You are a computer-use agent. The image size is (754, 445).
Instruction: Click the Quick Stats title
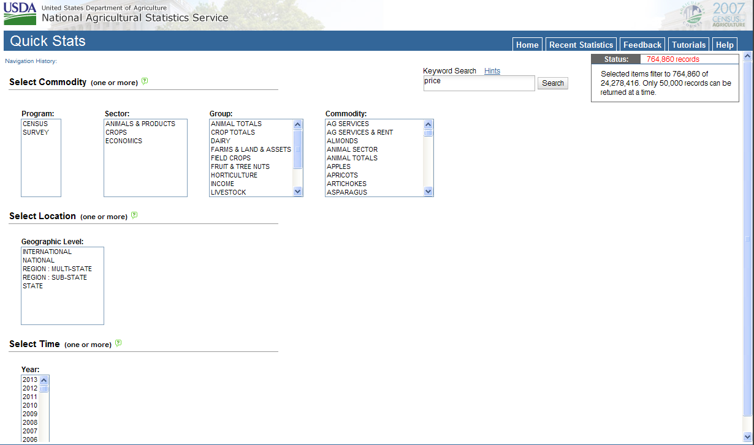(x=48, y=41)
